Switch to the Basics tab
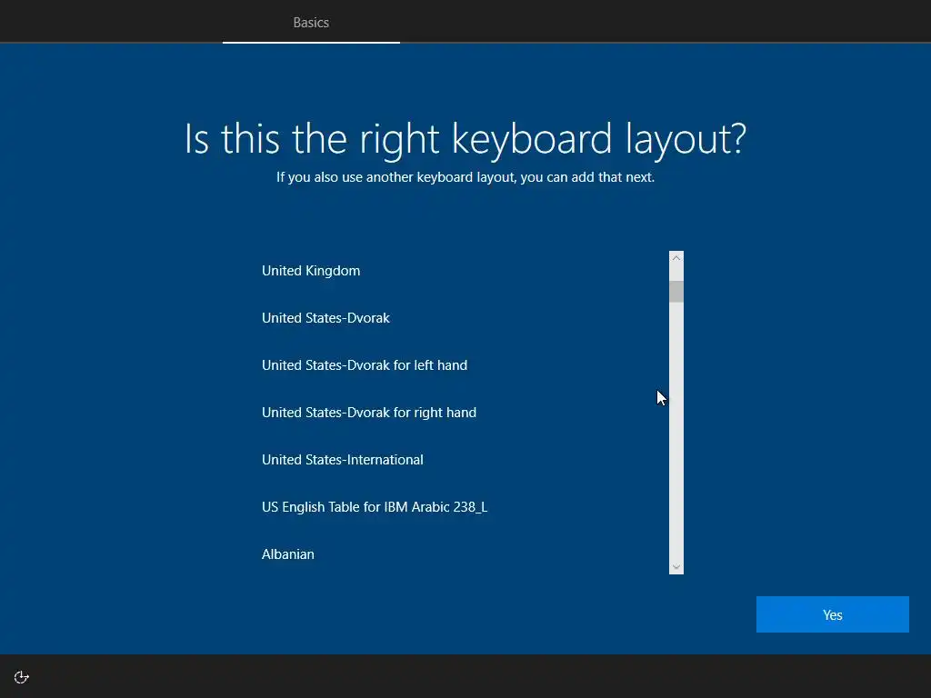The image size is (931, 698). [x=311, y=23]
